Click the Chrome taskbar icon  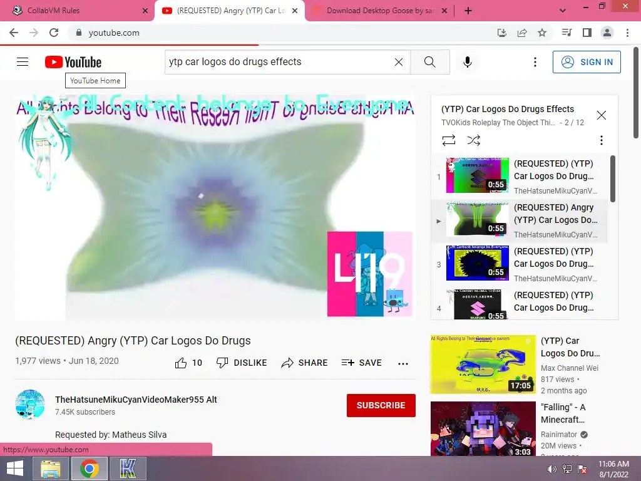click(90, 468)
